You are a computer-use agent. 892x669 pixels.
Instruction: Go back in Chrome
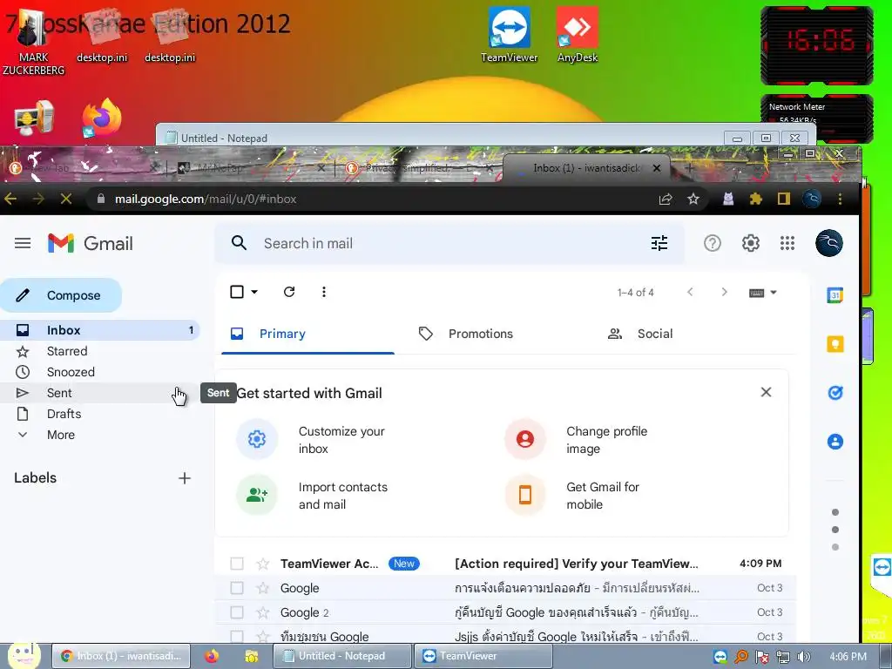coord(10,199)
